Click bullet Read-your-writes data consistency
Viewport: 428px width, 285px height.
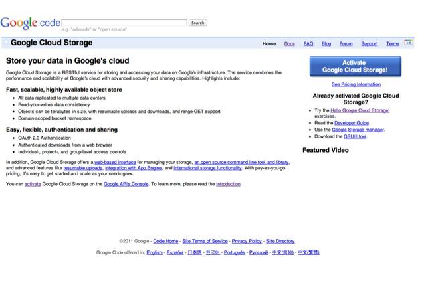pos(53,105)
